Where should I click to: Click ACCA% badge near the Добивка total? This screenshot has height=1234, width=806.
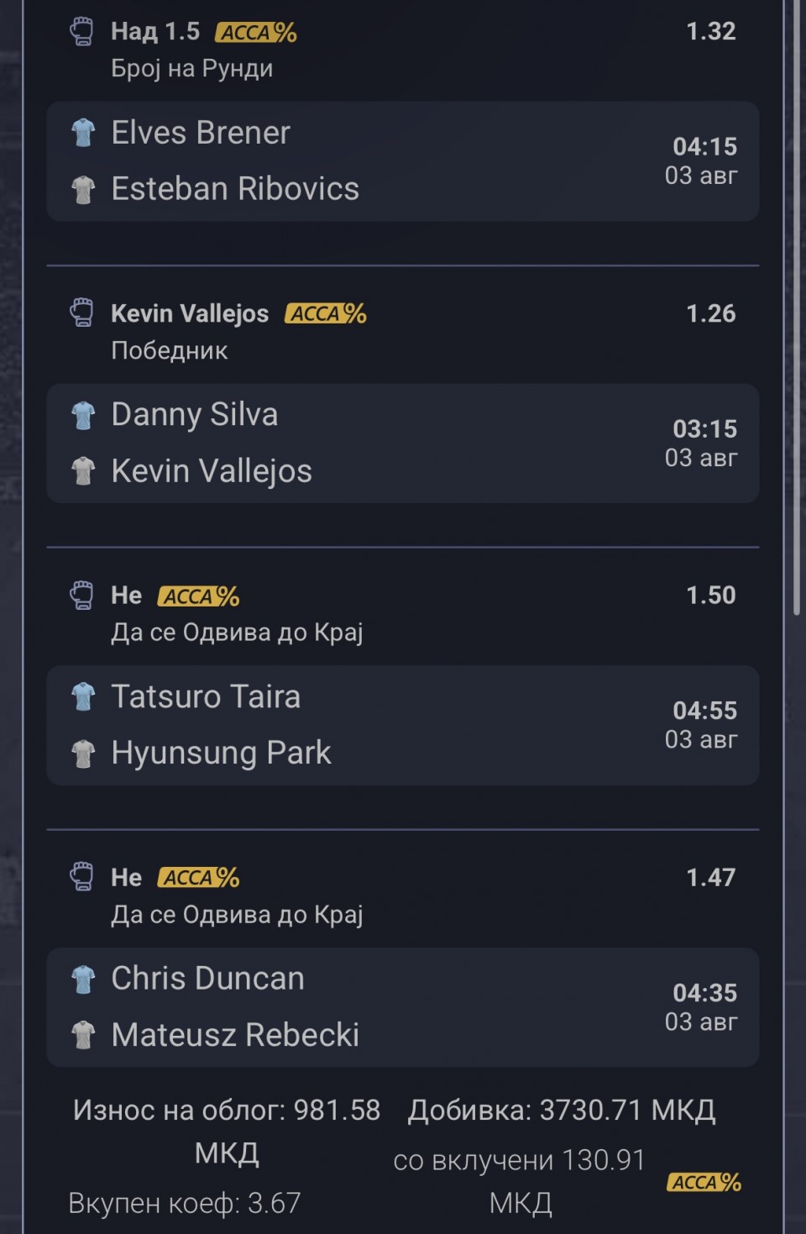click(704, 1182)
